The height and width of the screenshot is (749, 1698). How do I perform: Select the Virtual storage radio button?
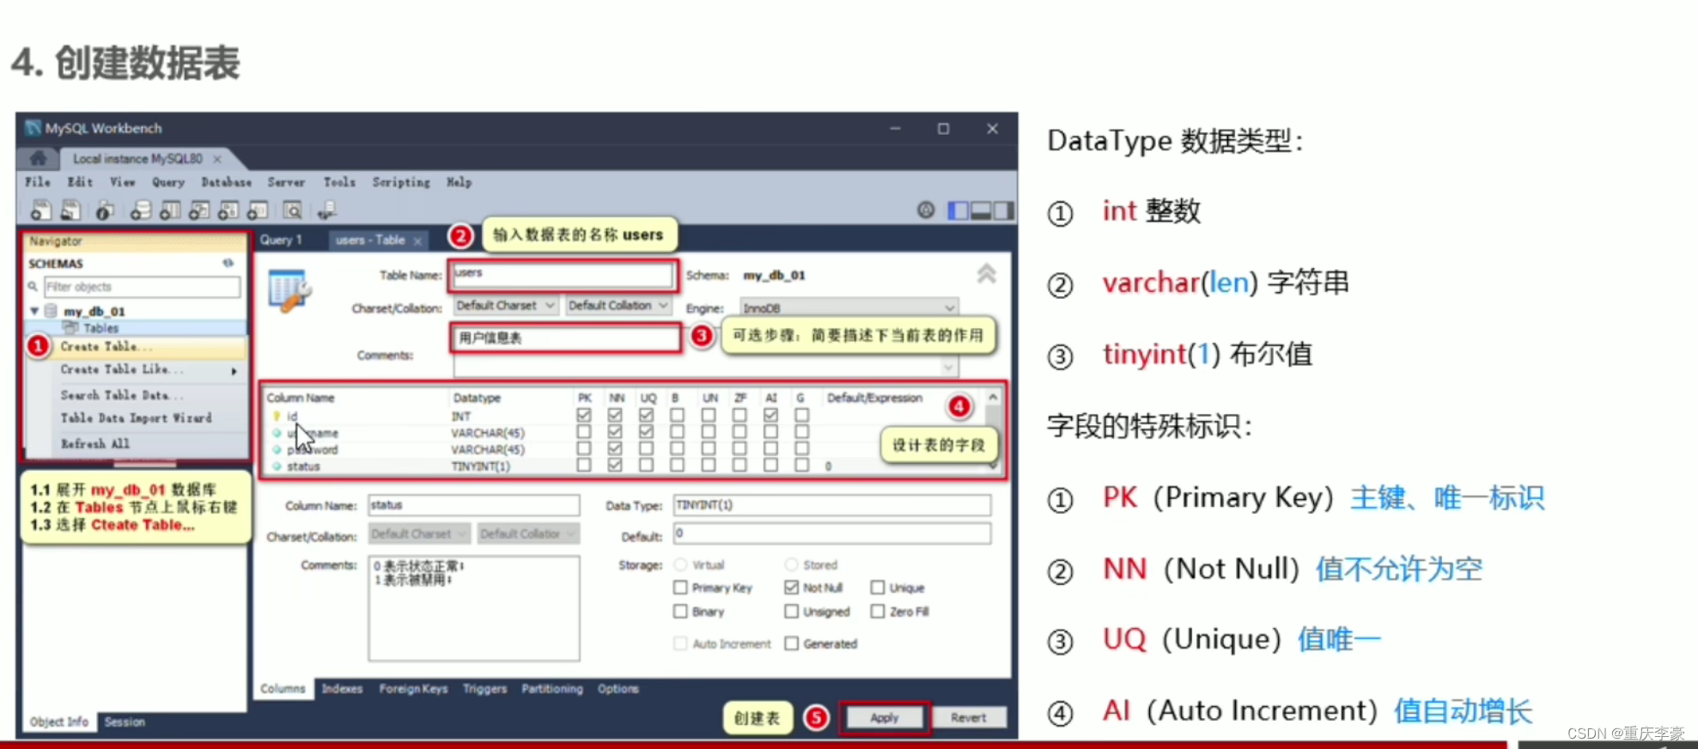[680, 564]
